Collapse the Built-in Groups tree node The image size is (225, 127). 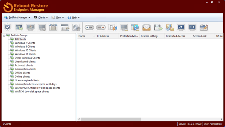[4, 35]
